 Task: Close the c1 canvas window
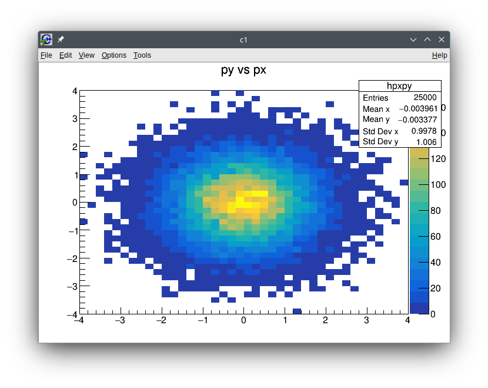pyautogui.click(x=442, y=39)
